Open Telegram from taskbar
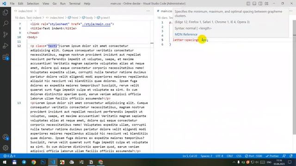The image size is (296, 166). click(x=24, y=162)
